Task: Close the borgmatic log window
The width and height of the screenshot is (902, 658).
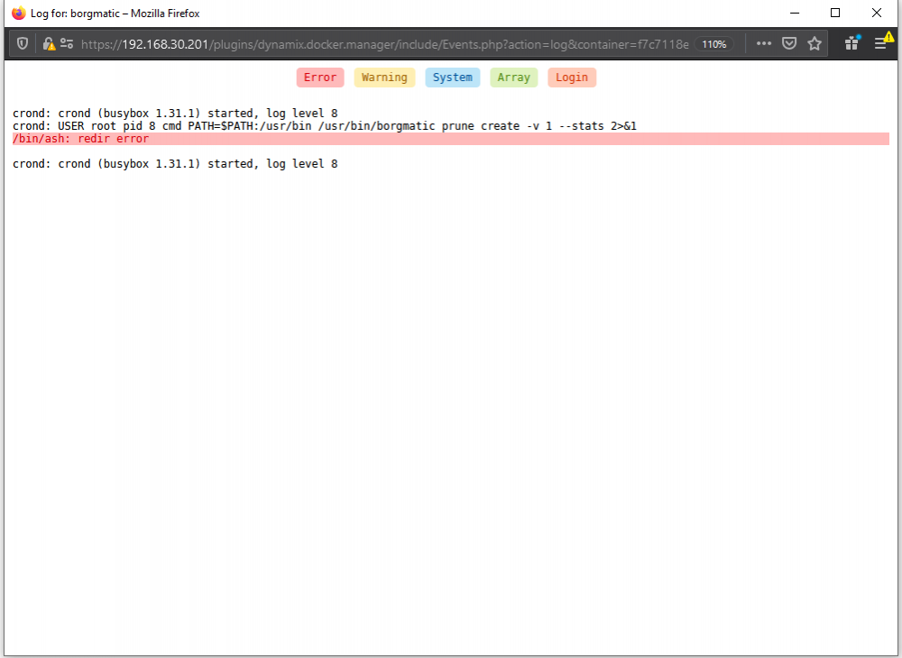Action: [876, 13]
